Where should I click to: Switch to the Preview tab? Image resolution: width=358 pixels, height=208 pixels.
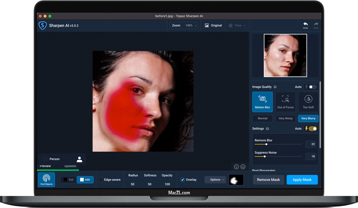46,166
